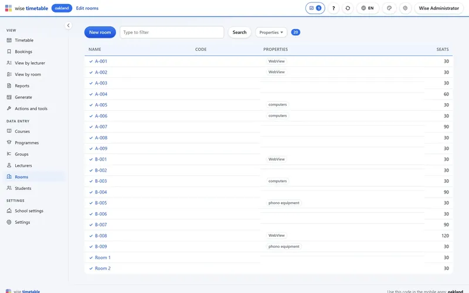Viewport: 469px width, 293px height.
Task: Open the Wise Administrator user menu
Action: tap(439, 8)
